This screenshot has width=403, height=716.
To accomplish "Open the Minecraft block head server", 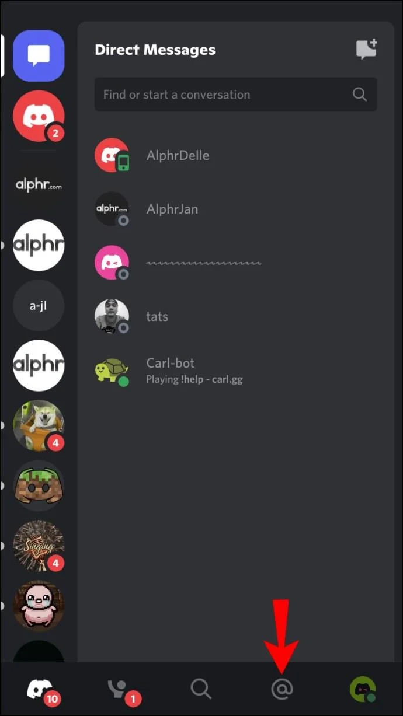I will [x=39, y=486].
